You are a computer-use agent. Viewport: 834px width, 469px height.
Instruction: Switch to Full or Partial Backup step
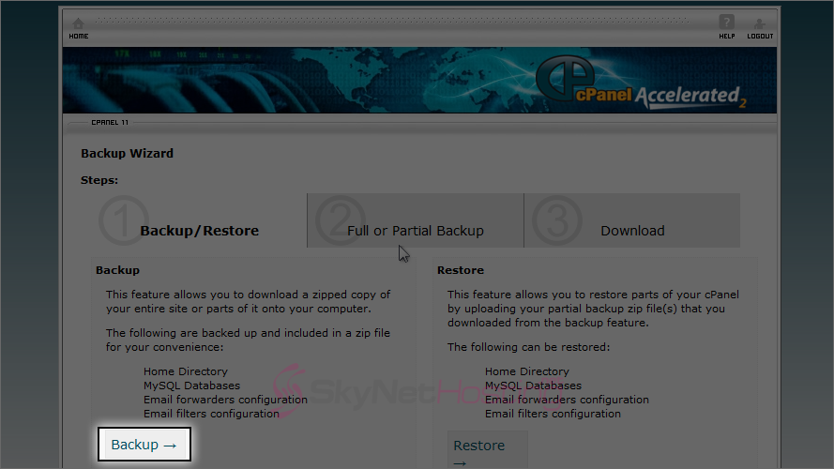point(415,231)
